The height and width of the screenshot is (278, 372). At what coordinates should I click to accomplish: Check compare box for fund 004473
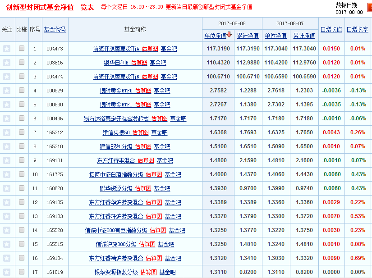tap(22, 48)
